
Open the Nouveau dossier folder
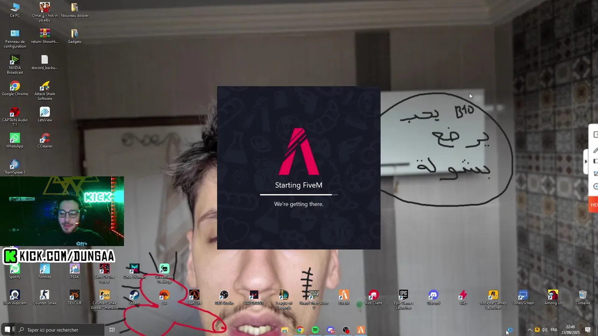click(x=75, y=10)
